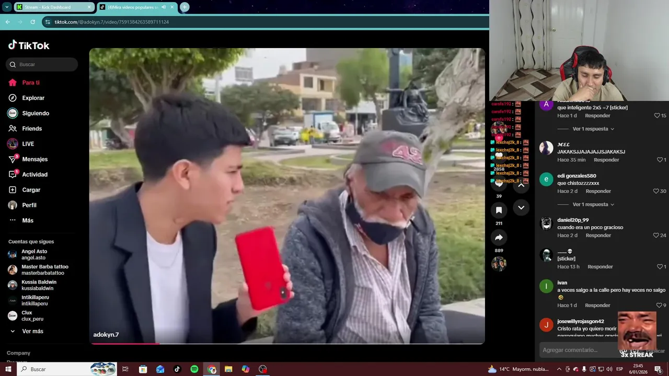Go to the next video with down chevron
669x376 pixels.
(521, 207)
